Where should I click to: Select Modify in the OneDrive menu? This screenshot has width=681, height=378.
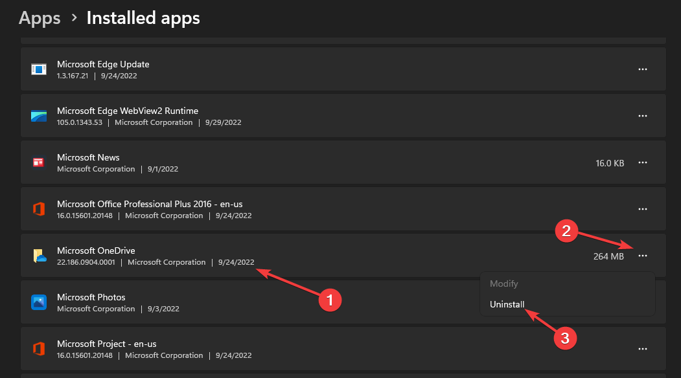[x=504, y=283]
